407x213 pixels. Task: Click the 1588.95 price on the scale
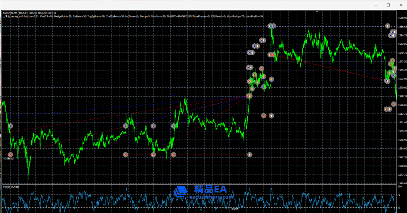(402, 18)
